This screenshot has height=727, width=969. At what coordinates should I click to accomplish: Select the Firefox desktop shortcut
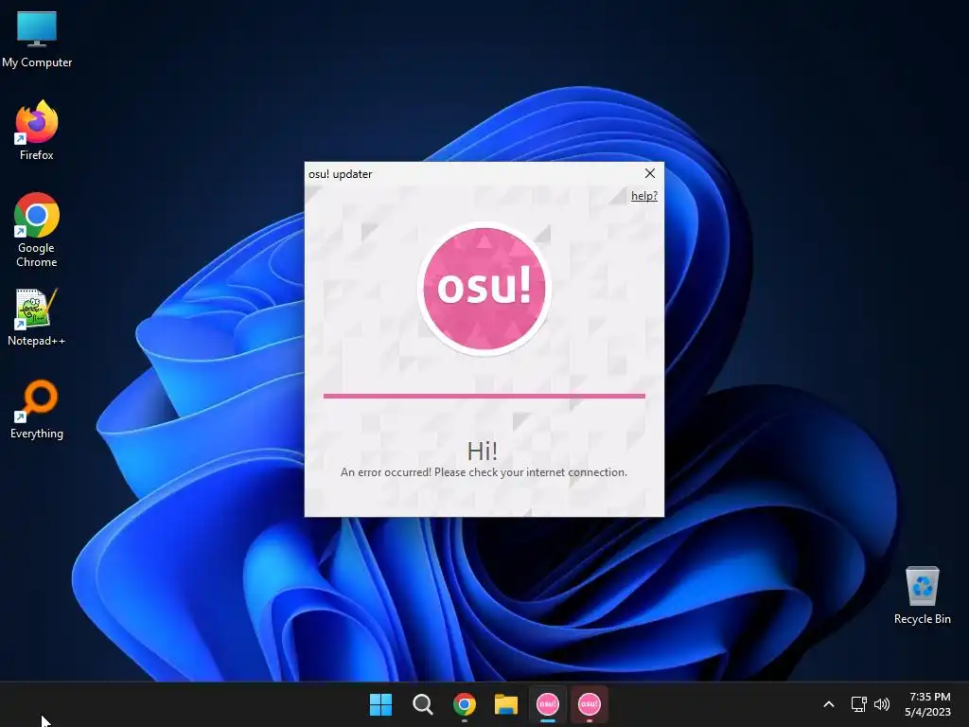pos(37,131)
